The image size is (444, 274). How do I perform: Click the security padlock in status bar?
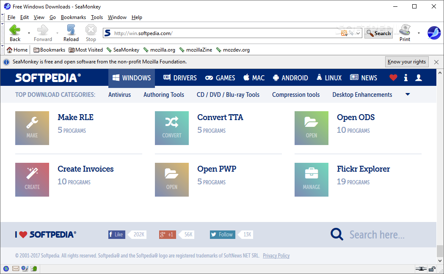click(432, 269)
